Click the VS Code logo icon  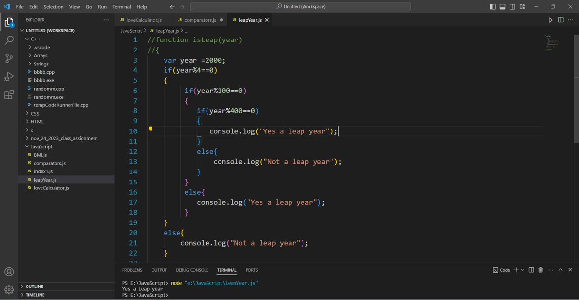pos(7,7)
